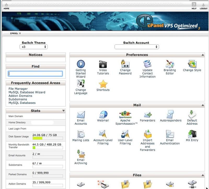This screenshot has height=189, width=209.
Task: Open Default Address icon
Action: click(192, 114)
